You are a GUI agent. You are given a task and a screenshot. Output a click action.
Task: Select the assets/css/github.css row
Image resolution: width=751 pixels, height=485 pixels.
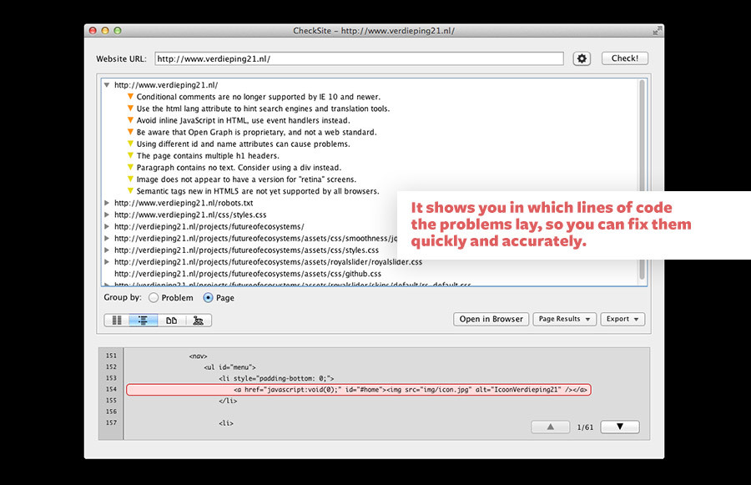coord(248,274)
